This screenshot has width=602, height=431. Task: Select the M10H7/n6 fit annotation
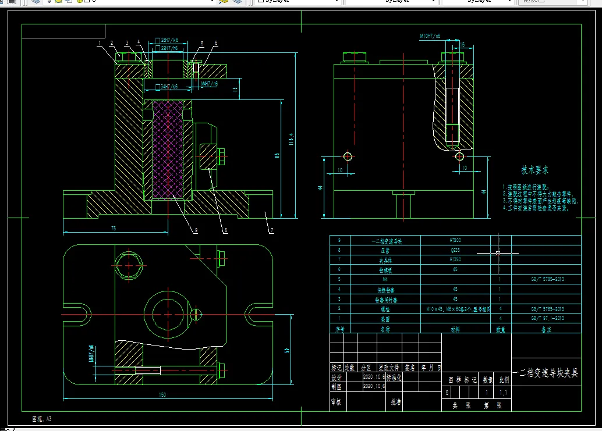[430, 36]
